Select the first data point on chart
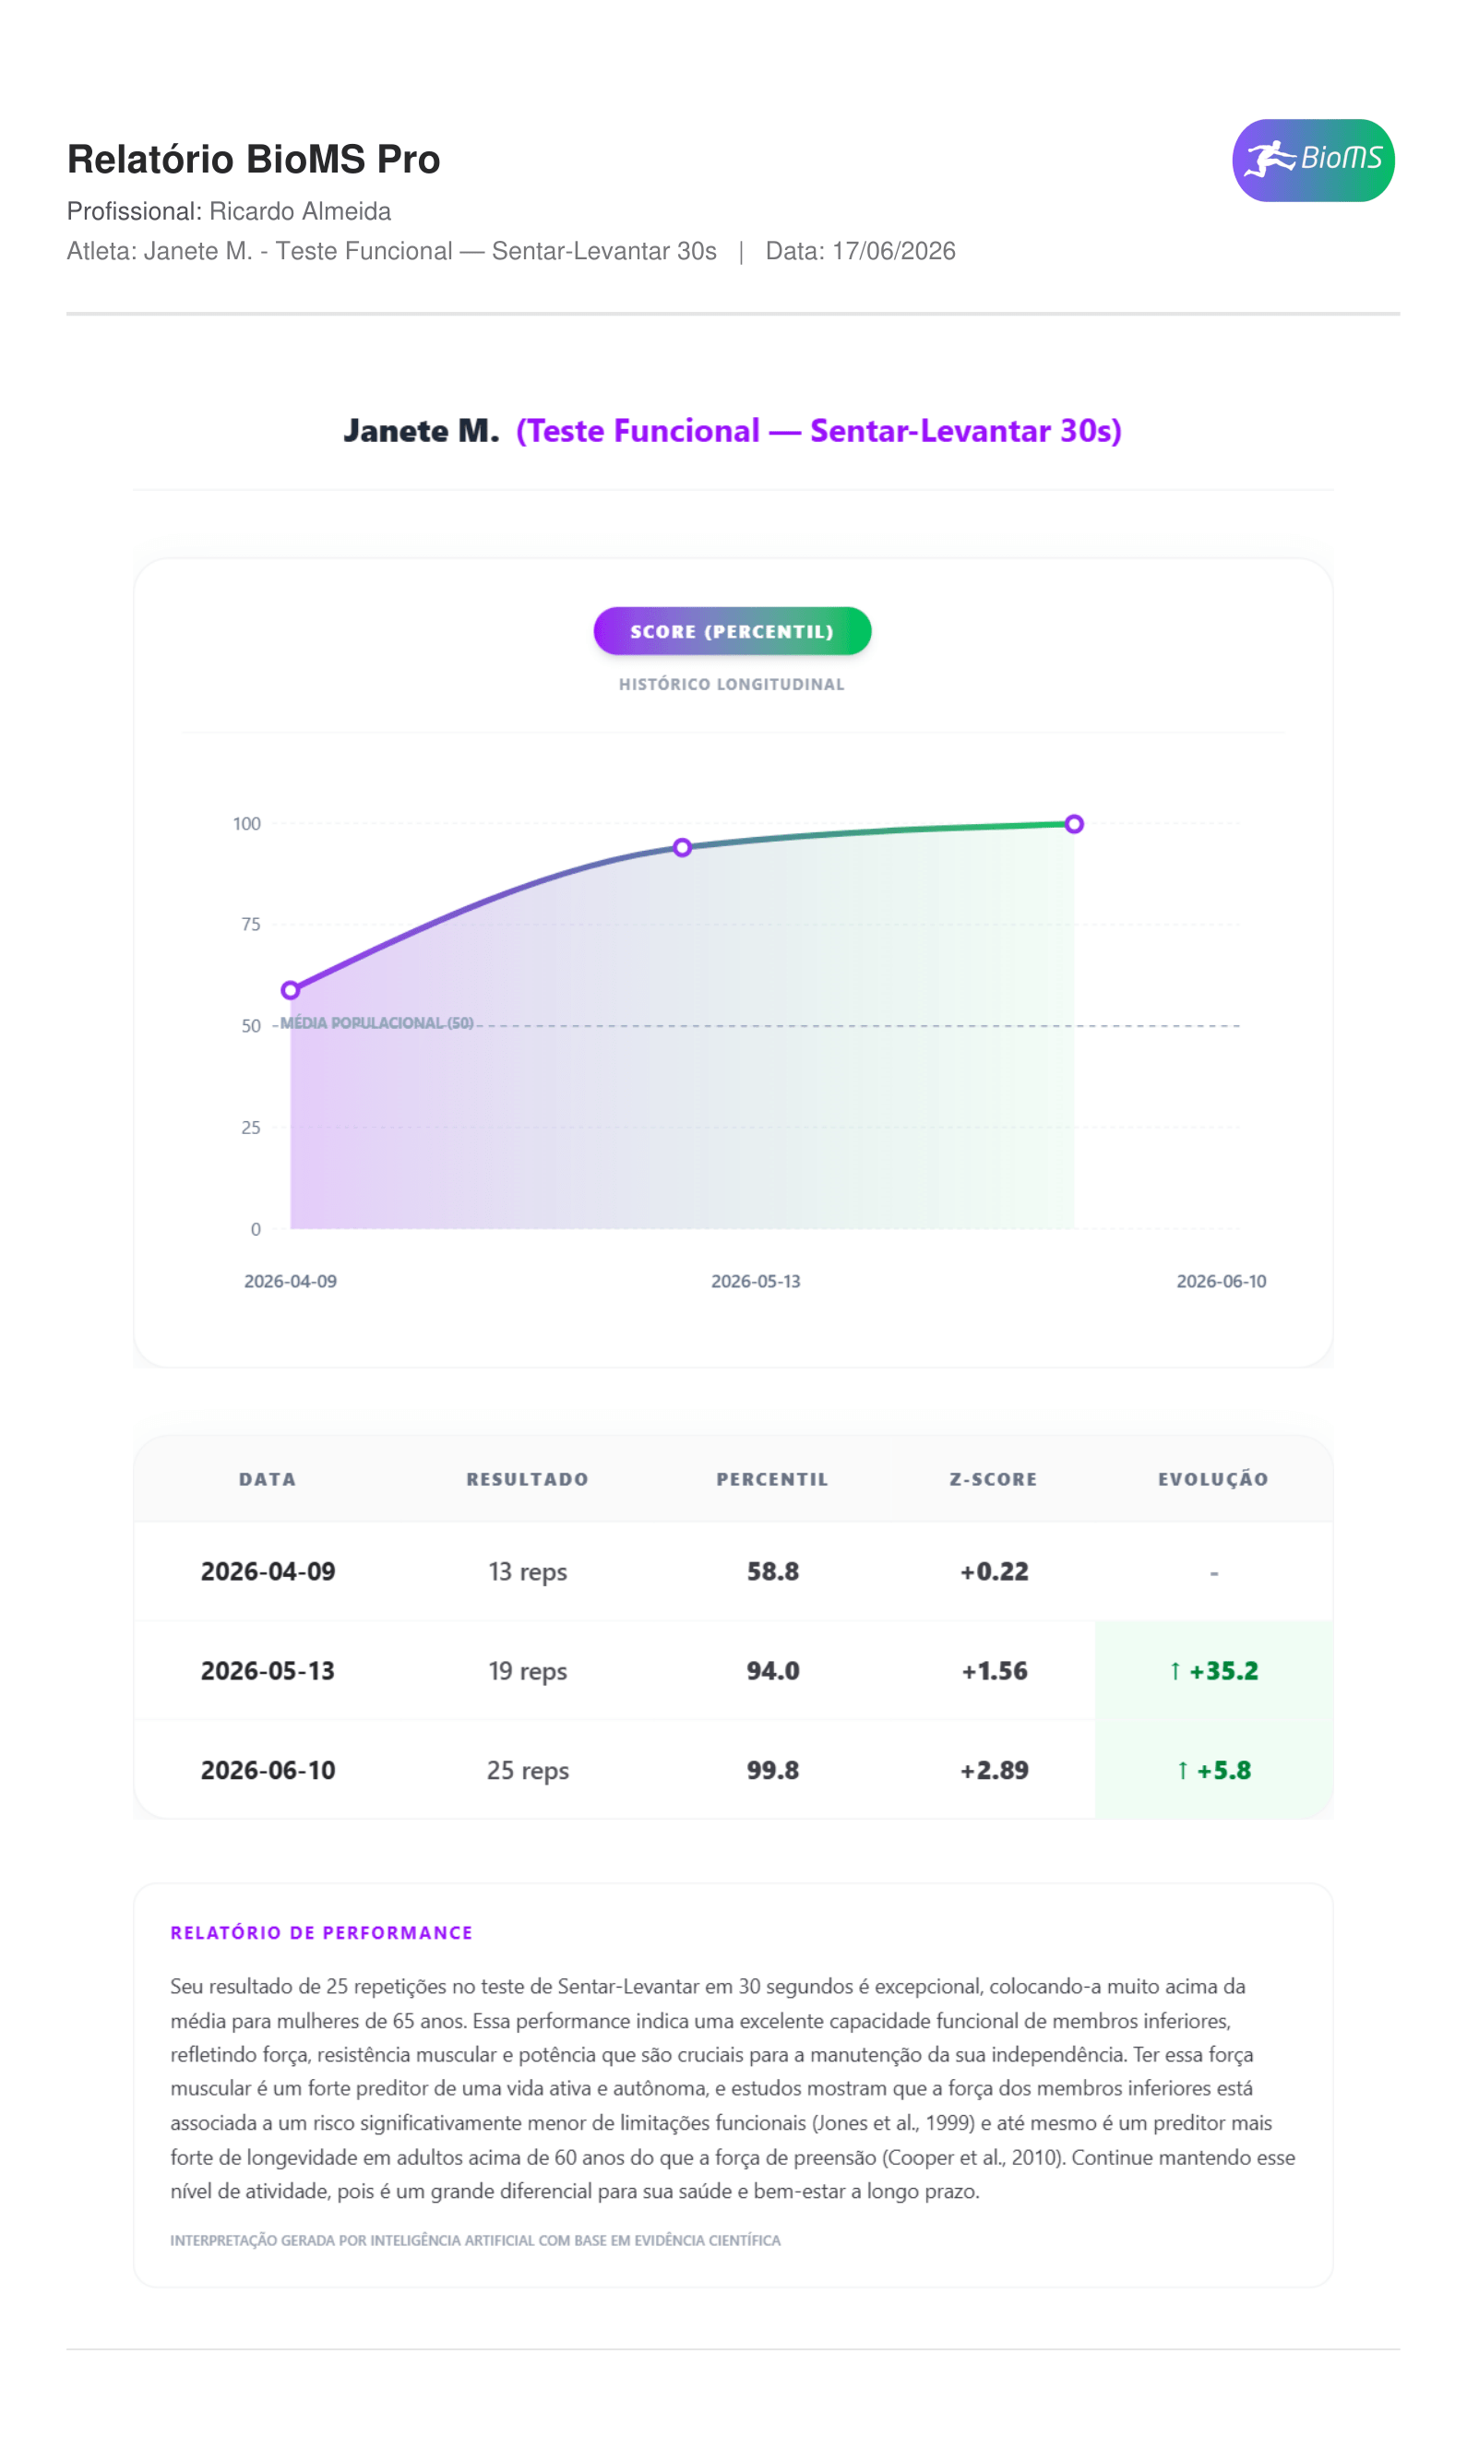This screenshot has height=2461, width=1467. (291, 989)
